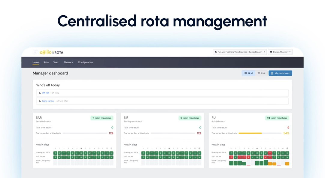Click the 24 team members badge
The image size is (325, 178).
click(277, 118)
